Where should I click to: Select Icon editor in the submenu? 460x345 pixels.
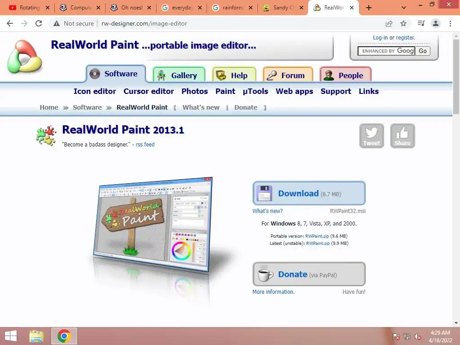[x=95, y=91]
